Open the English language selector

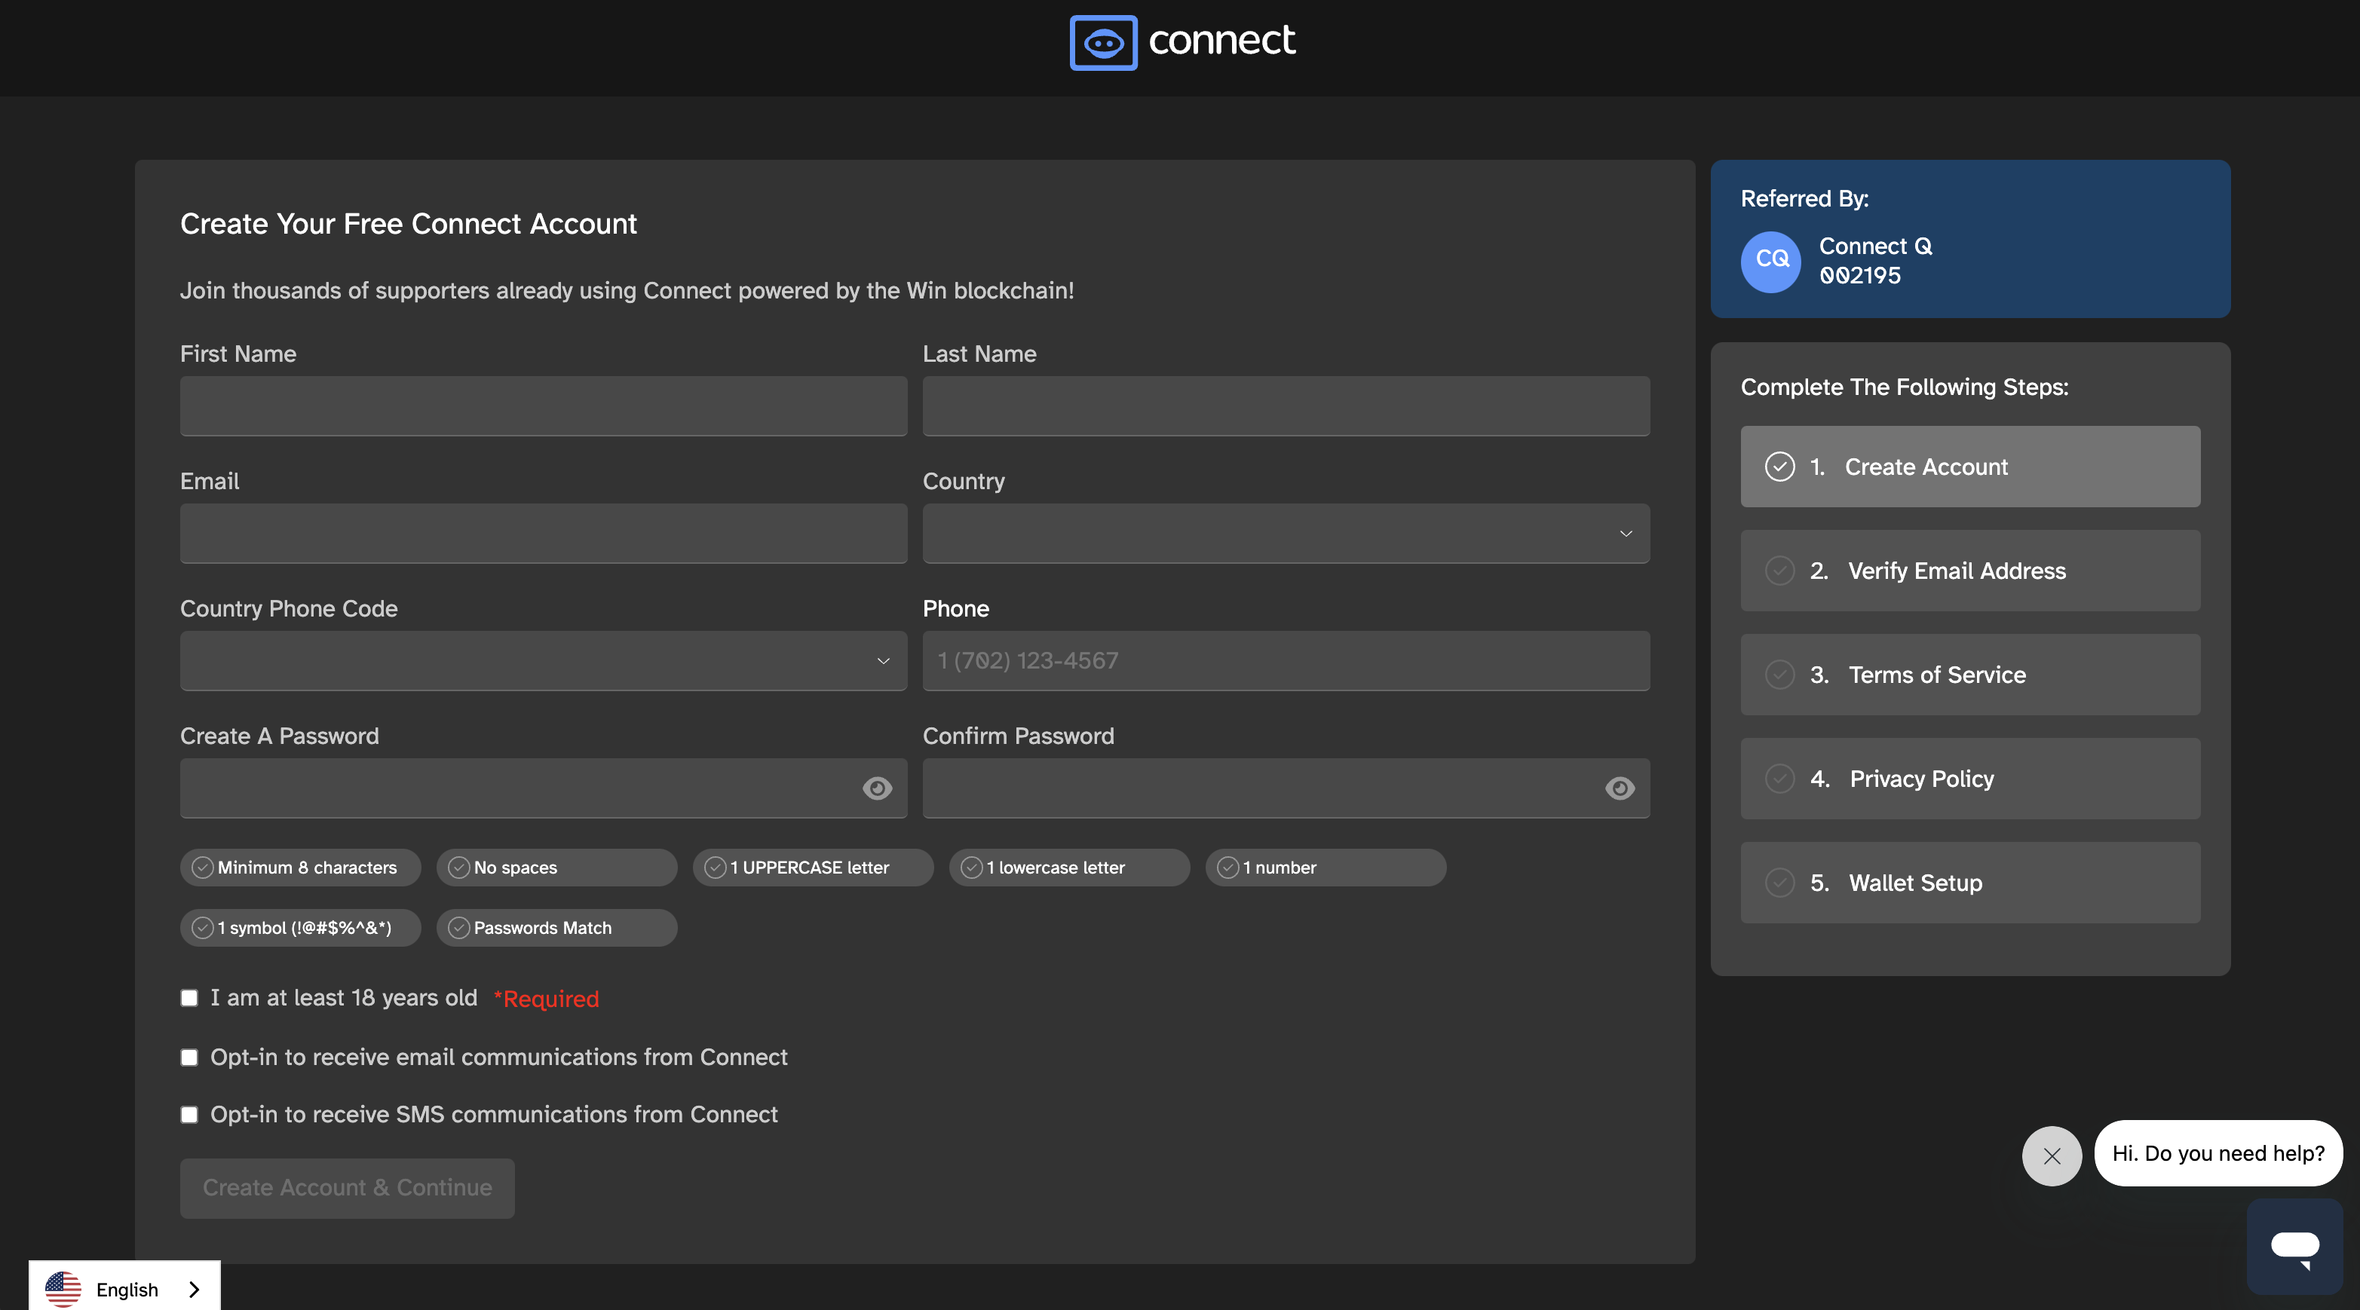[x=124, y=1288]
